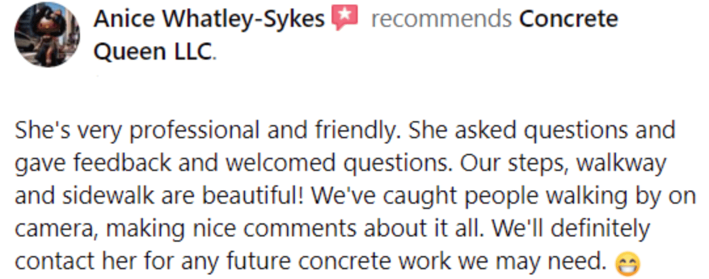Viewport: 709px width, 279px height.
Task: Click the phrase "contact her for any future concrete work"
Action: 233,261
